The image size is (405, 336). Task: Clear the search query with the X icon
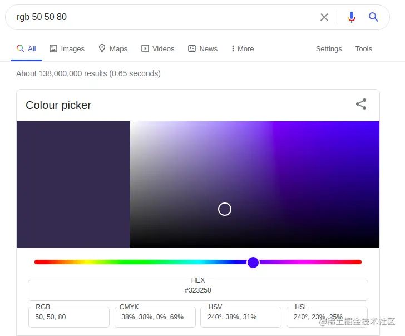pyautogui.click(x=324, y=17)
